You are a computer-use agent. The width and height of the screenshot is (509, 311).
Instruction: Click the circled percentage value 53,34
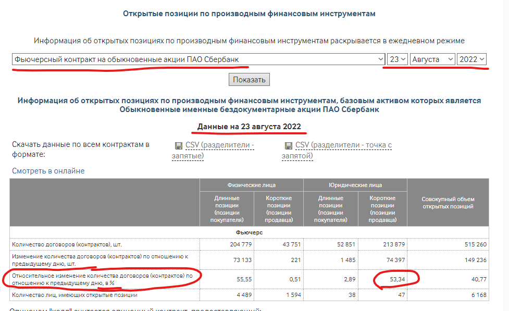pos(398,279)
